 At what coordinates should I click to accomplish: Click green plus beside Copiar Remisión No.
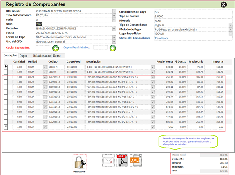(x=113, y=48)
